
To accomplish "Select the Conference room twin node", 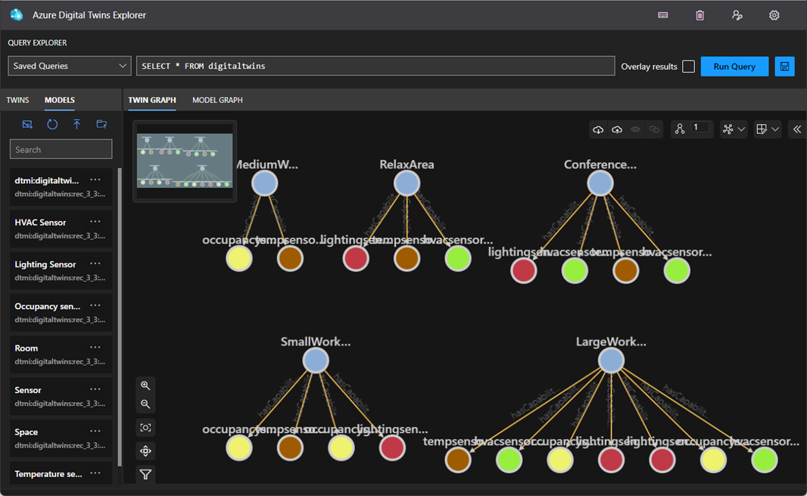I will coord(600,183).
